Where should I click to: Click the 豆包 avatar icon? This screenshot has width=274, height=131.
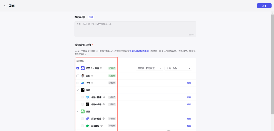83,76
